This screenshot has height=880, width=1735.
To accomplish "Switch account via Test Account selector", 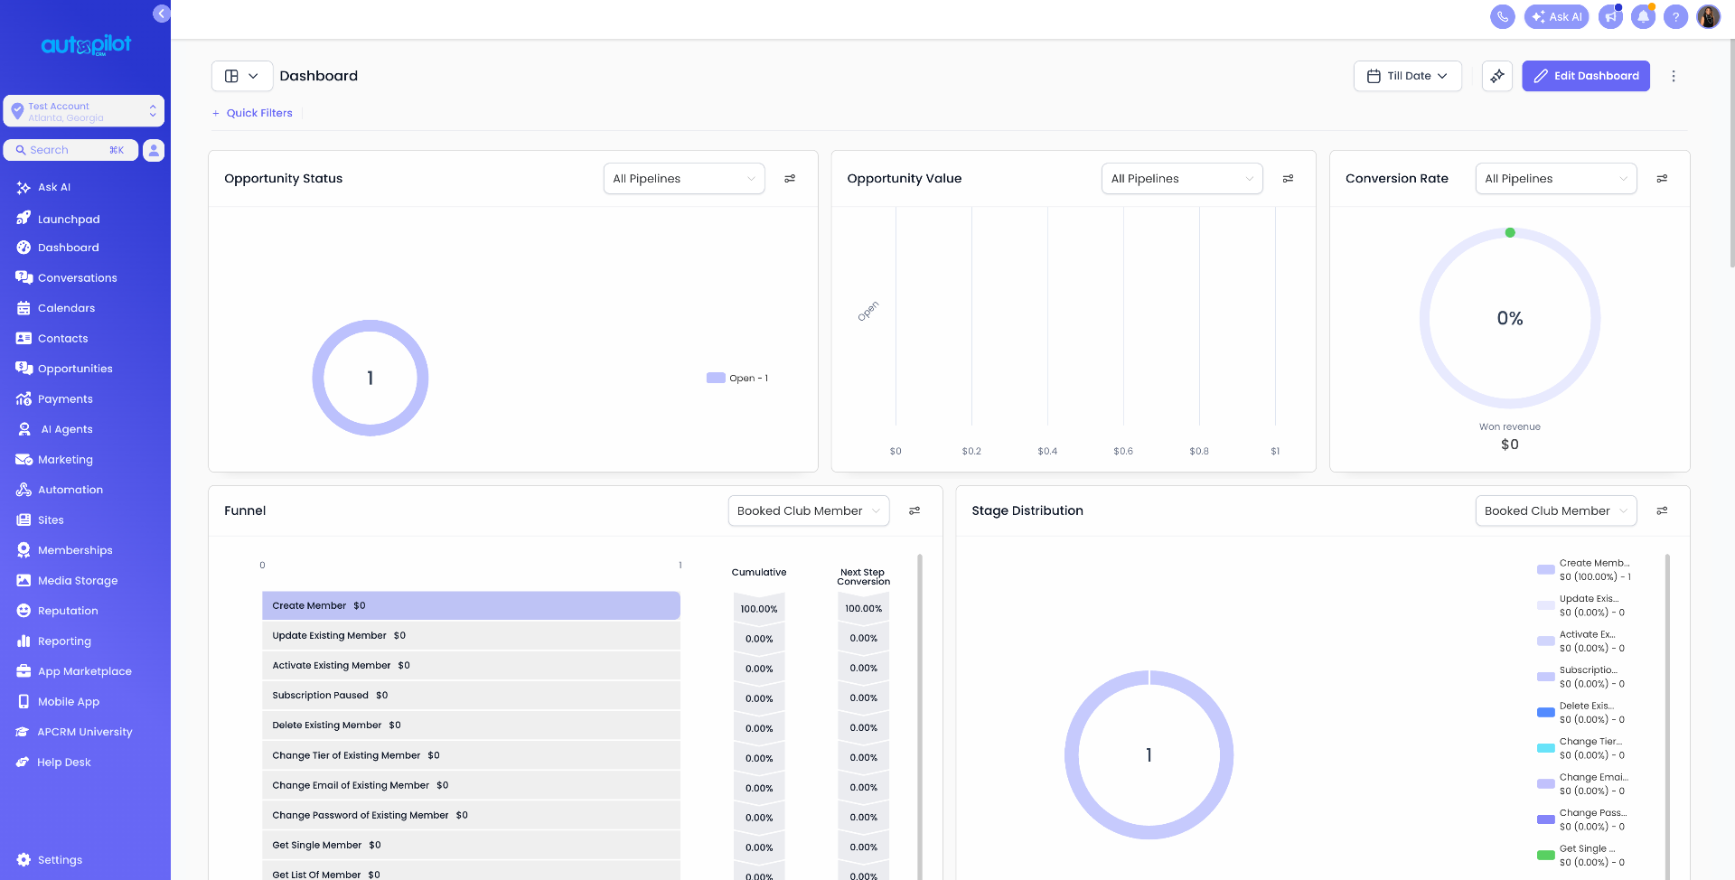I will pyautogui.click(x=84, y=111).
